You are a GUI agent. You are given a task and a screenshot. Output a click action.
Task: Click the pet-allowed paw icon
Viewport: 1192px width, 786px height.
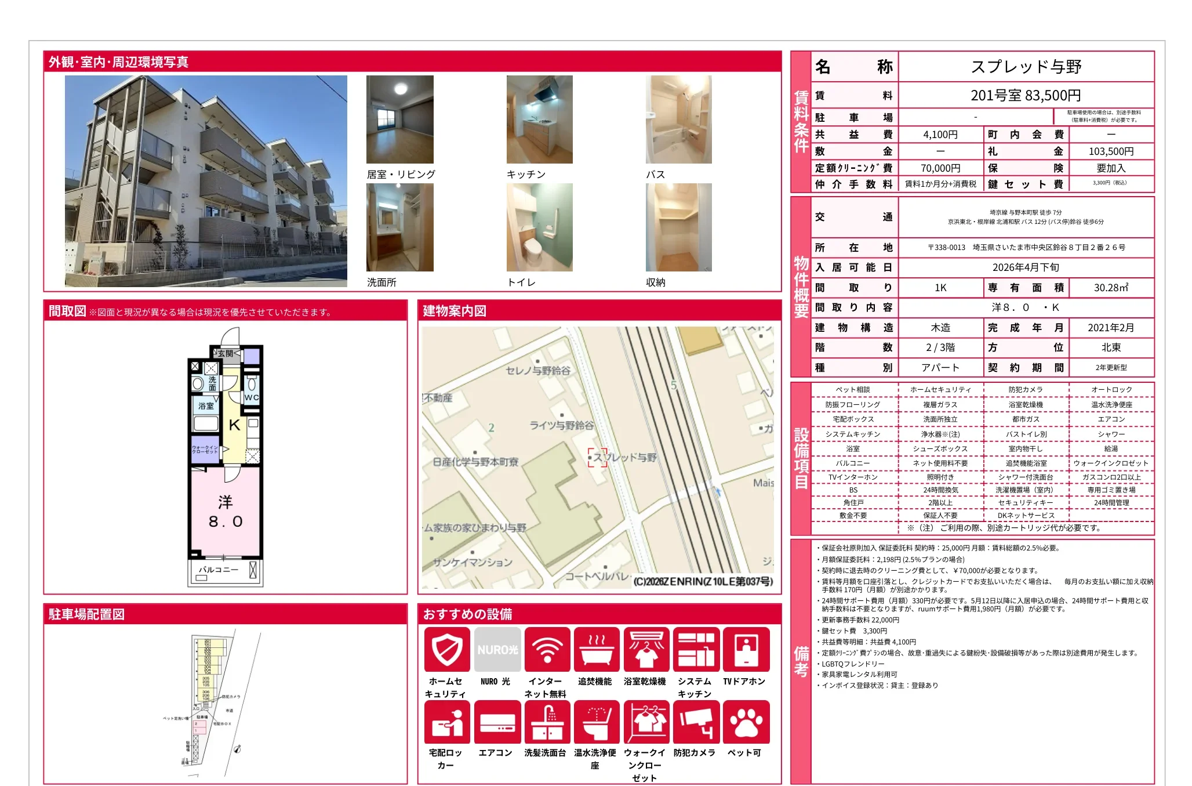click(746, 722)
